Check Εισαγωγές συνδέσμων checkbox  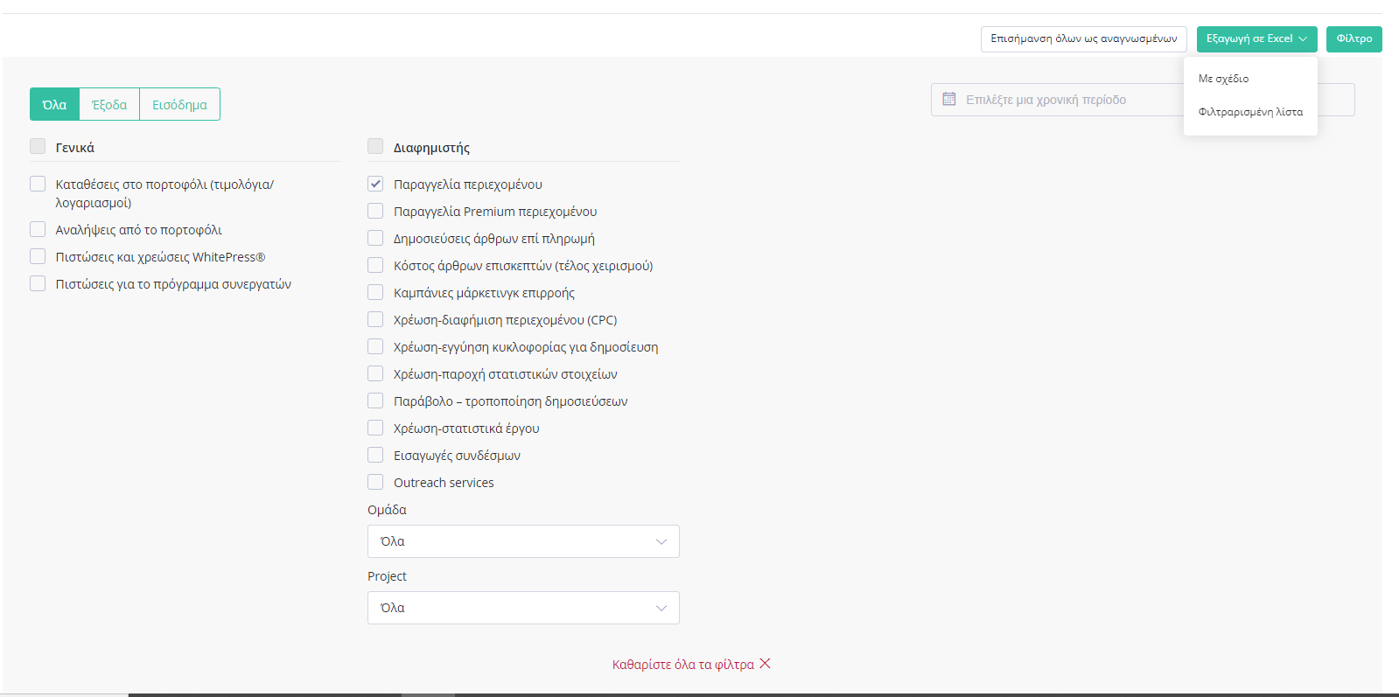pyautogui.click(x=375, y=455)
